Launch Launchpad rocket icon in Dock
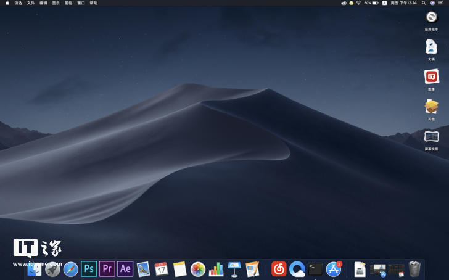Viewport: 449px width, 280px height. tap(52, 270)
